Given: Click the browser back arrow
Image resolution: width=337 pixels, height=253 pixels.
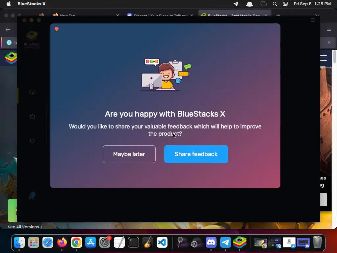Looking at the screenshot, I should (x=8, y=29).
